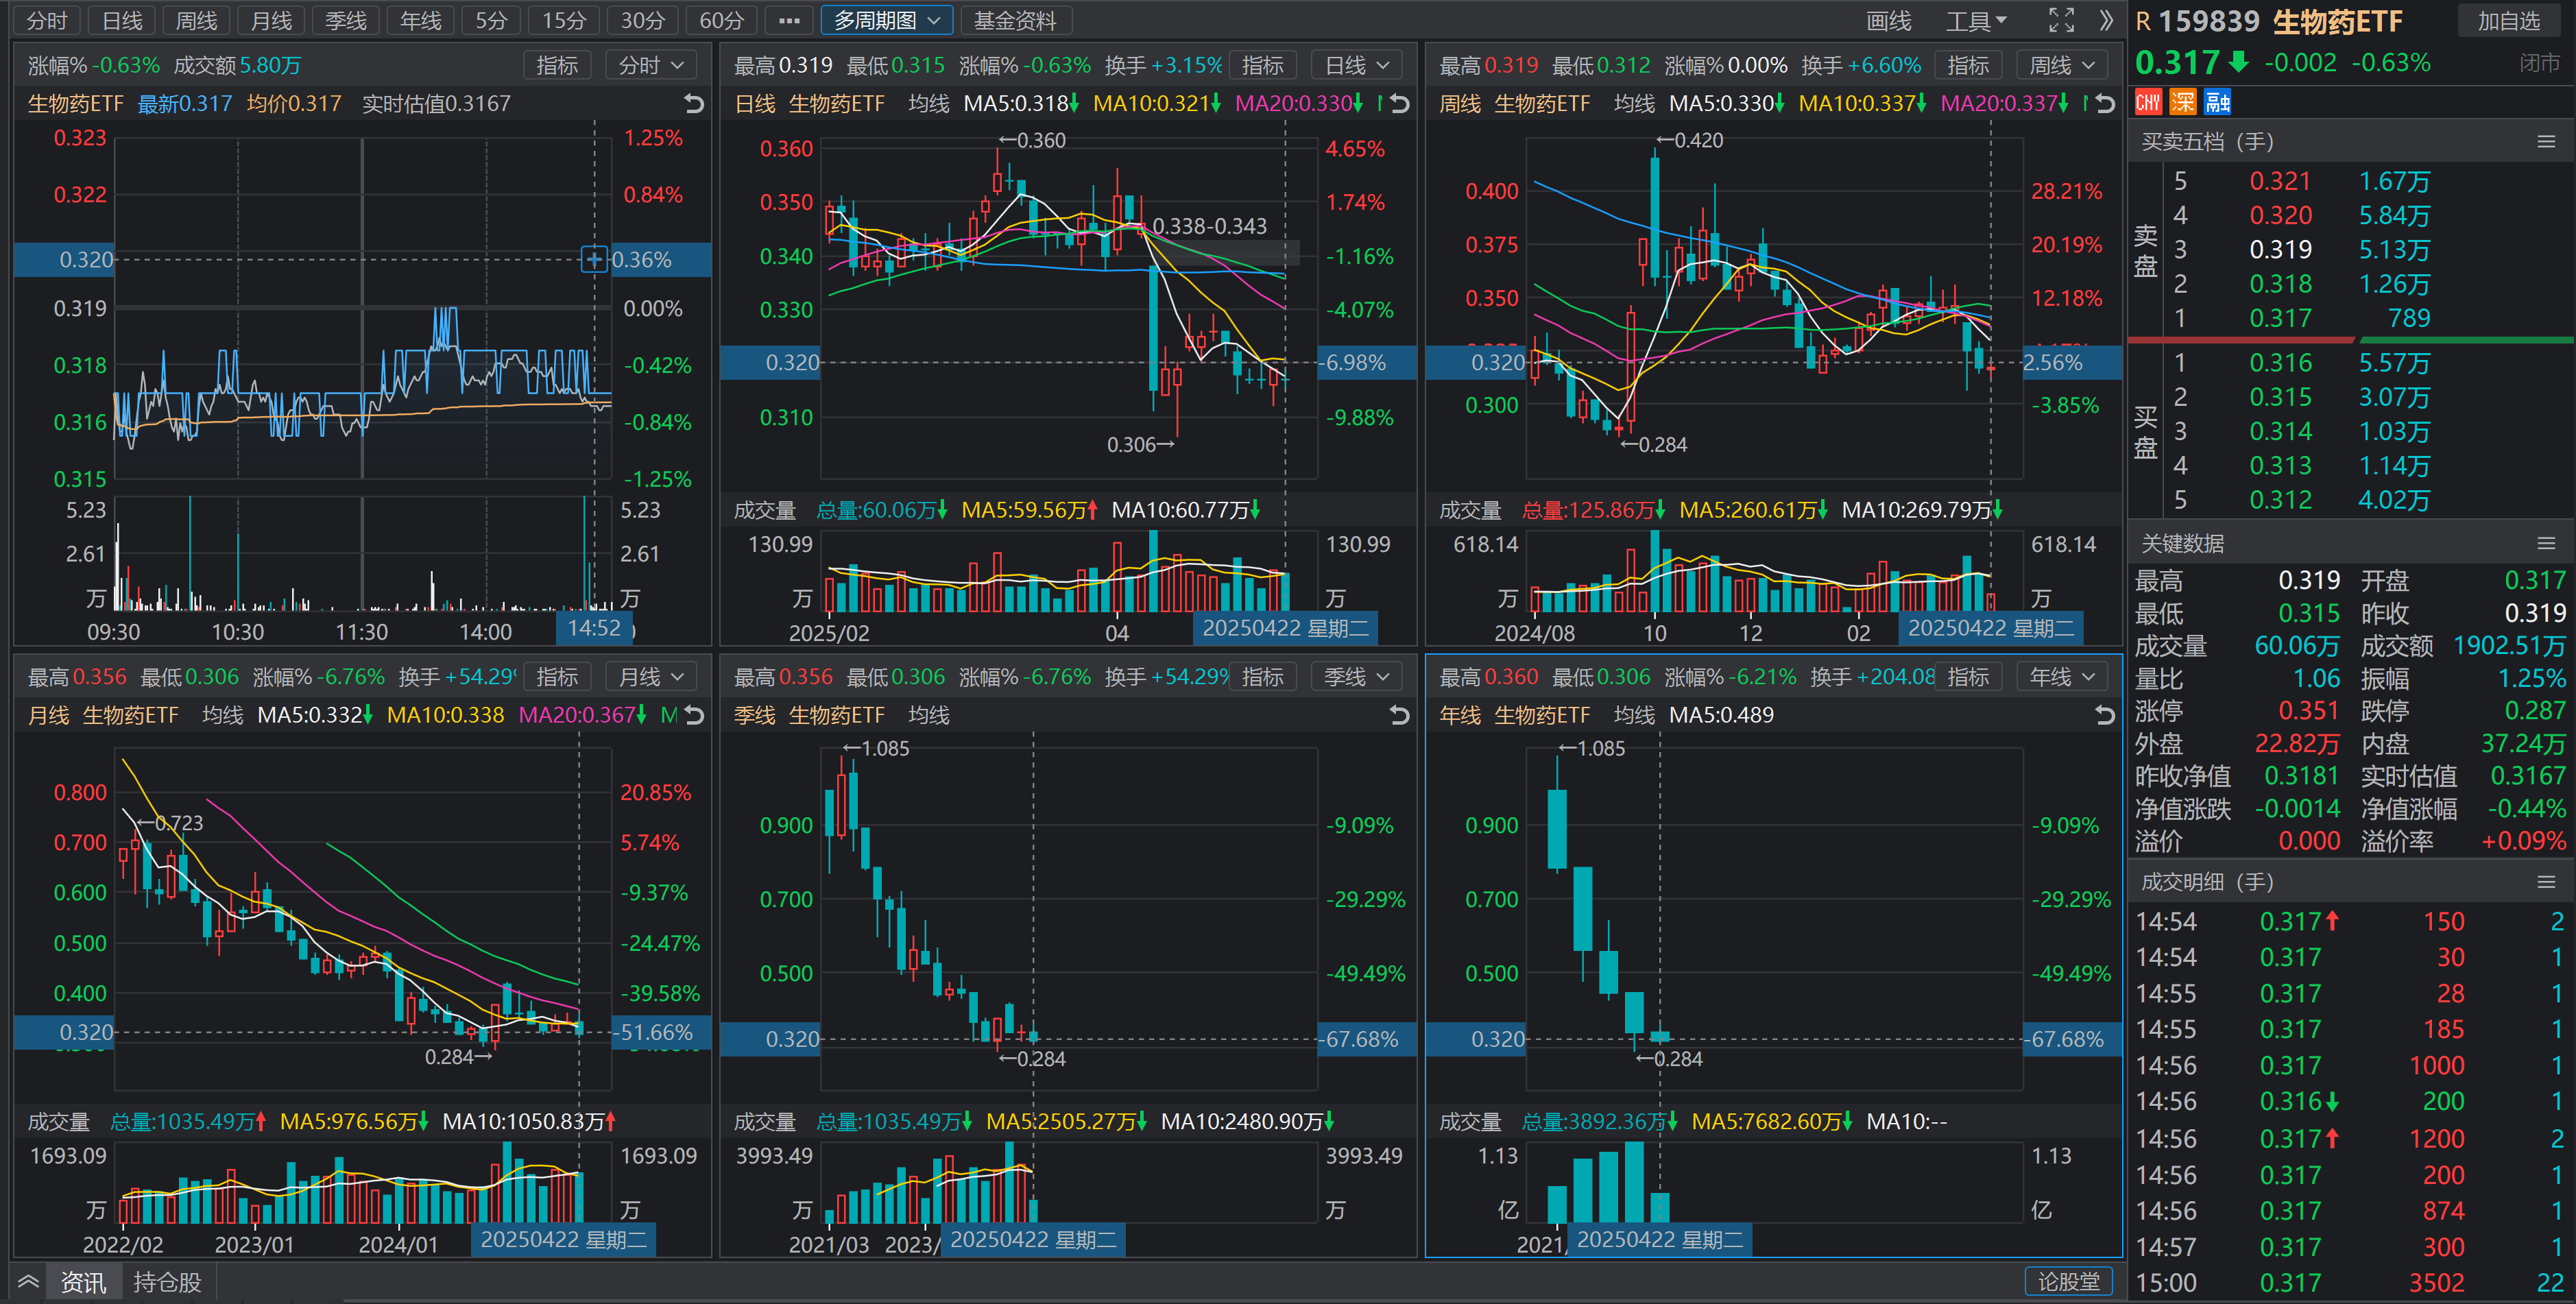Click 指标 button in monthly chart

tap(557, 677)
